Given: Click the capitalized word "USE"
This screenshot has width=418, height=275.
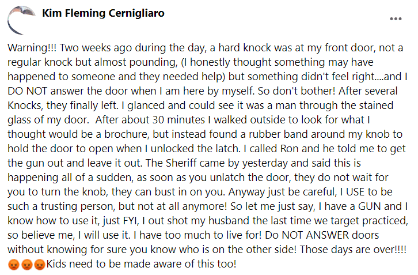Looking at the screenshot, I should pyautogui.click(x=355, y=192).
